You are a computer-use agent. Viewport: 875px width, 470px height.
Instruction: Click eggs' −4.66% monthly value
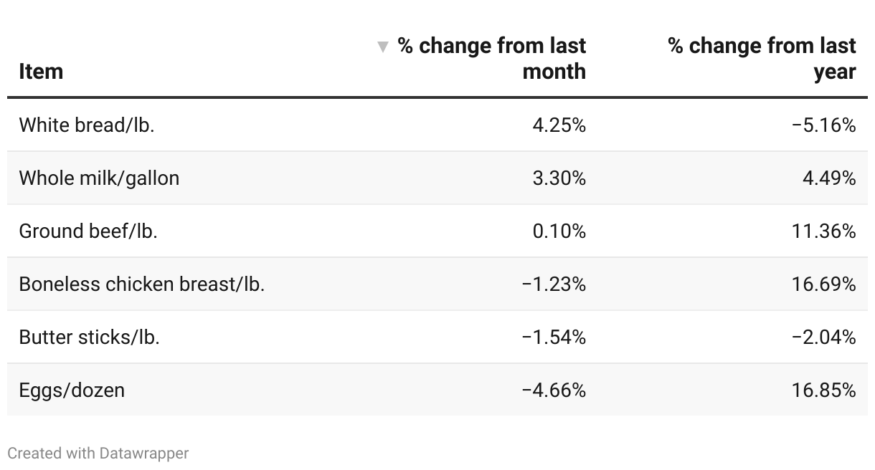click(x=554, y=390)
